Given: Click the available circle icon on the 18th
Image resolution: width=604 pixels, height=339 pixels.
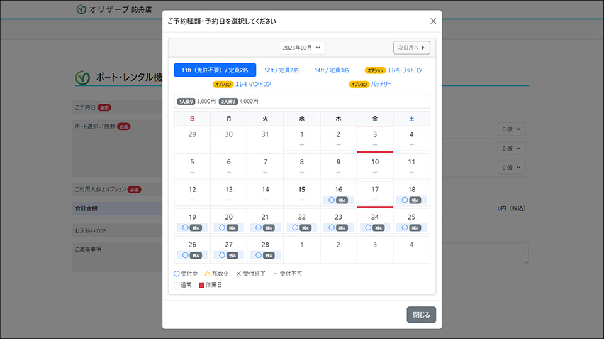Looking at the screenshot, I should click(405, 200).
